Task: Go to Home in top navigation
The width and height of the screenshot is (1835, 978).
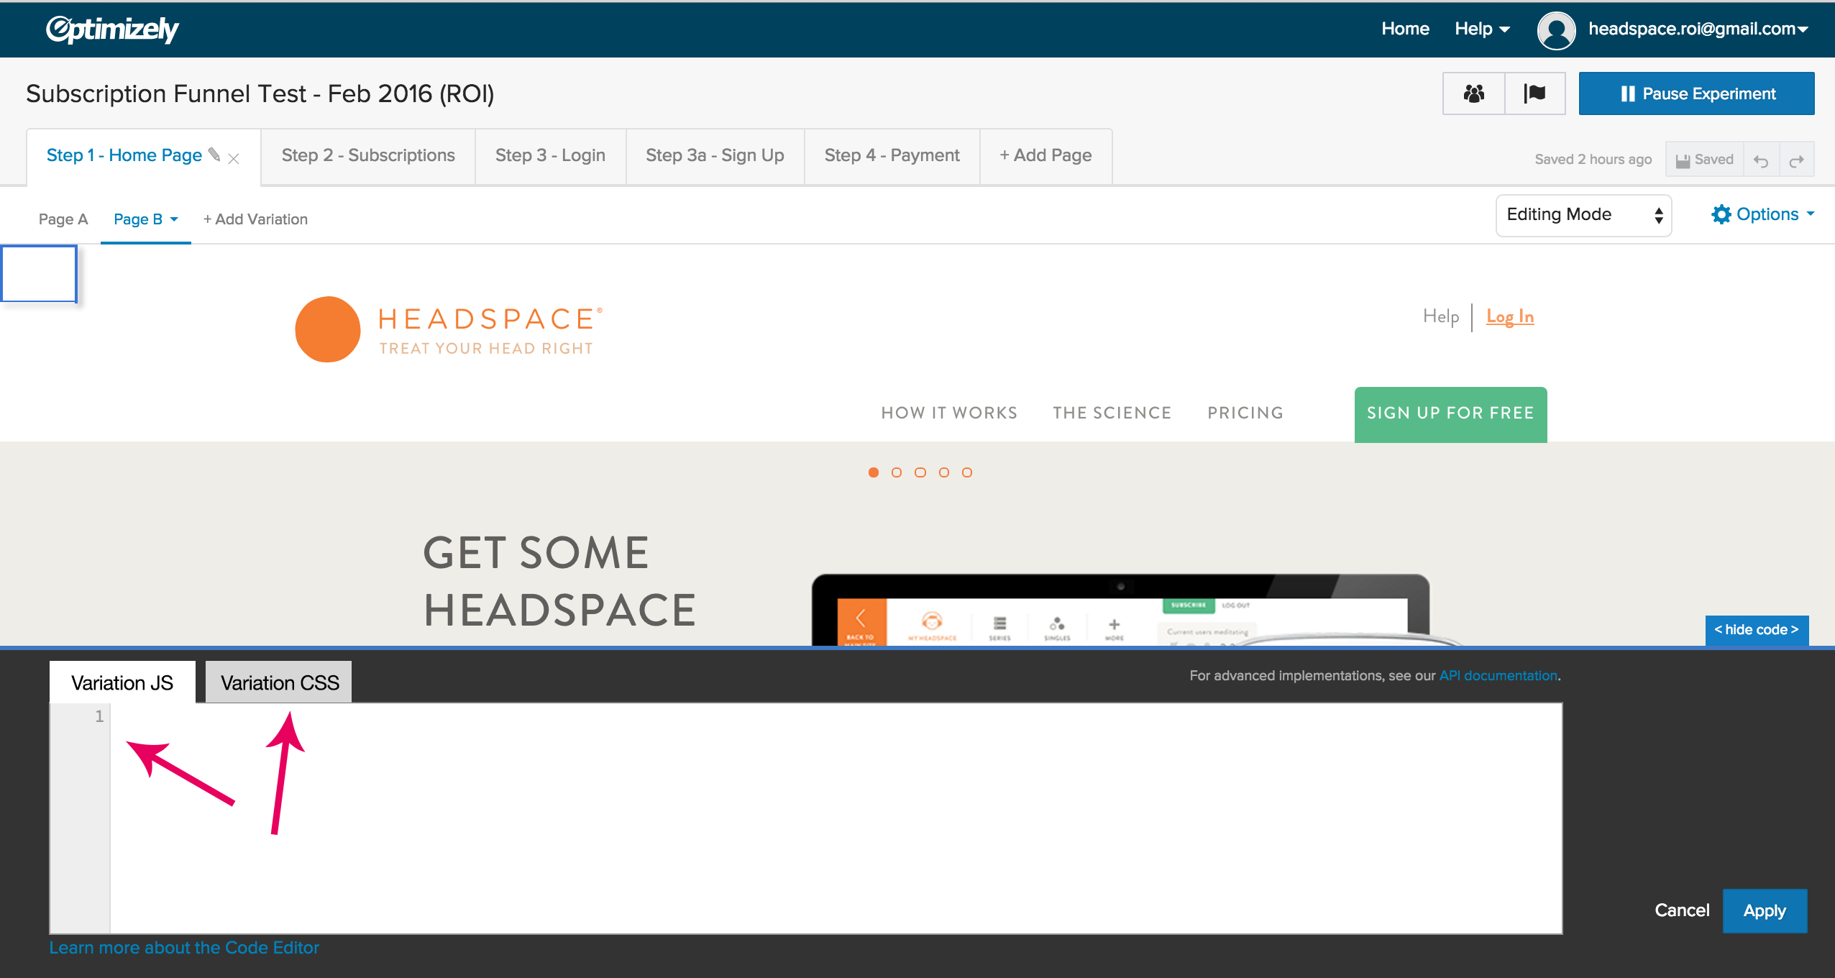Action: pos(1405,29)
